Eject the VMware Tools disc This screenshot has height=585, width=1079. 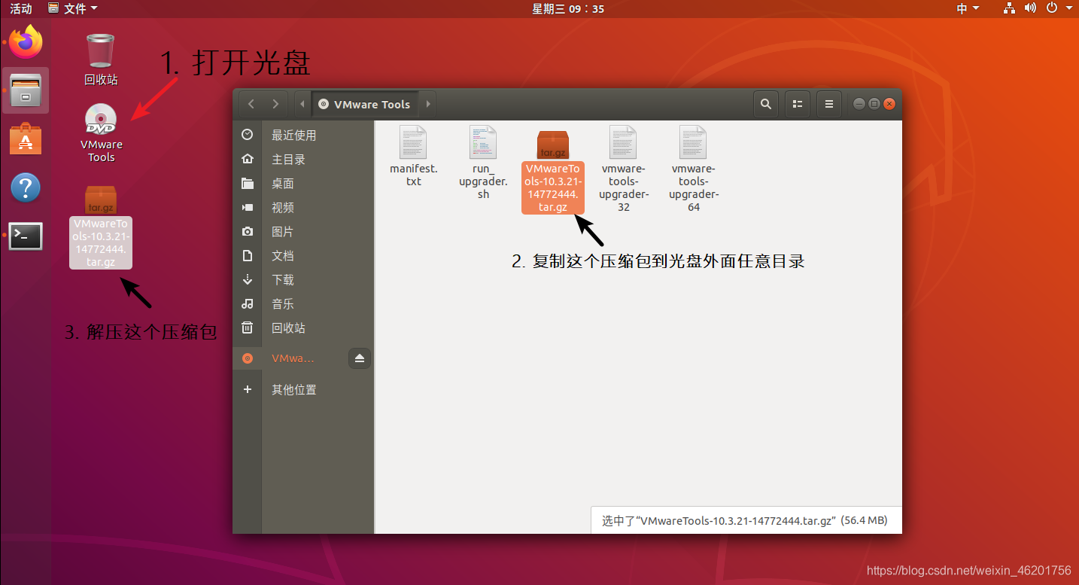pos(360,358)
